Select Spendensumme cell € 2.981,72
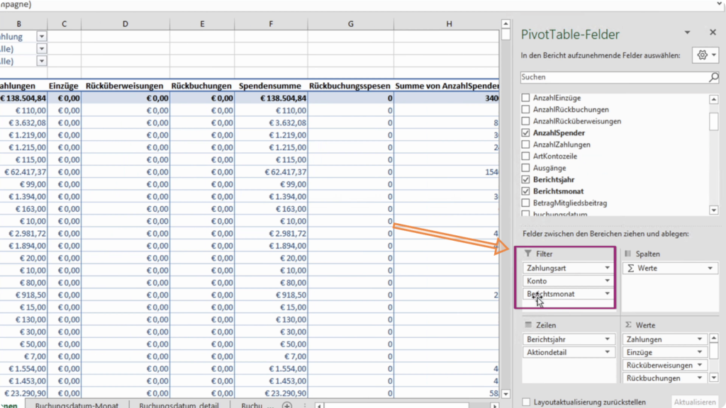The image size is (726, 408). click(271, 233)
